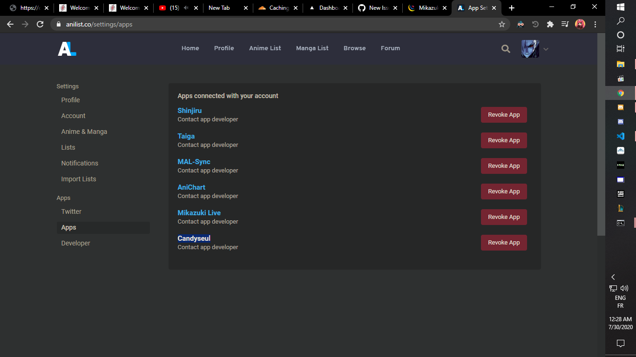Open Anime List in navigation
The width and height of the screenshot is (636, 357).
[x=265, y=48]
